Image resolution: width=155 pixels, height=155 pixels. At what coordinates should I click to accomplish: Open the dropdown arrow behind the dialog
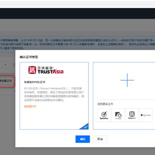pos(5,65)
